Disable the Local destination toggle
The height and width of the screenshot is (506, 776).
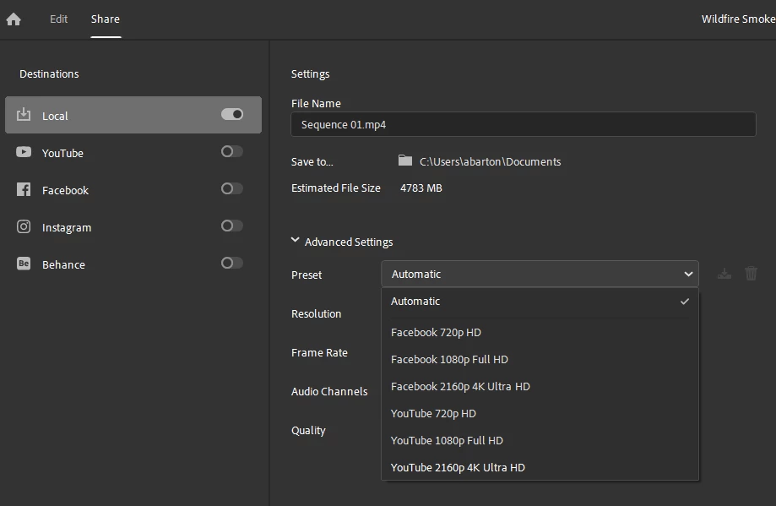(232, 114)
